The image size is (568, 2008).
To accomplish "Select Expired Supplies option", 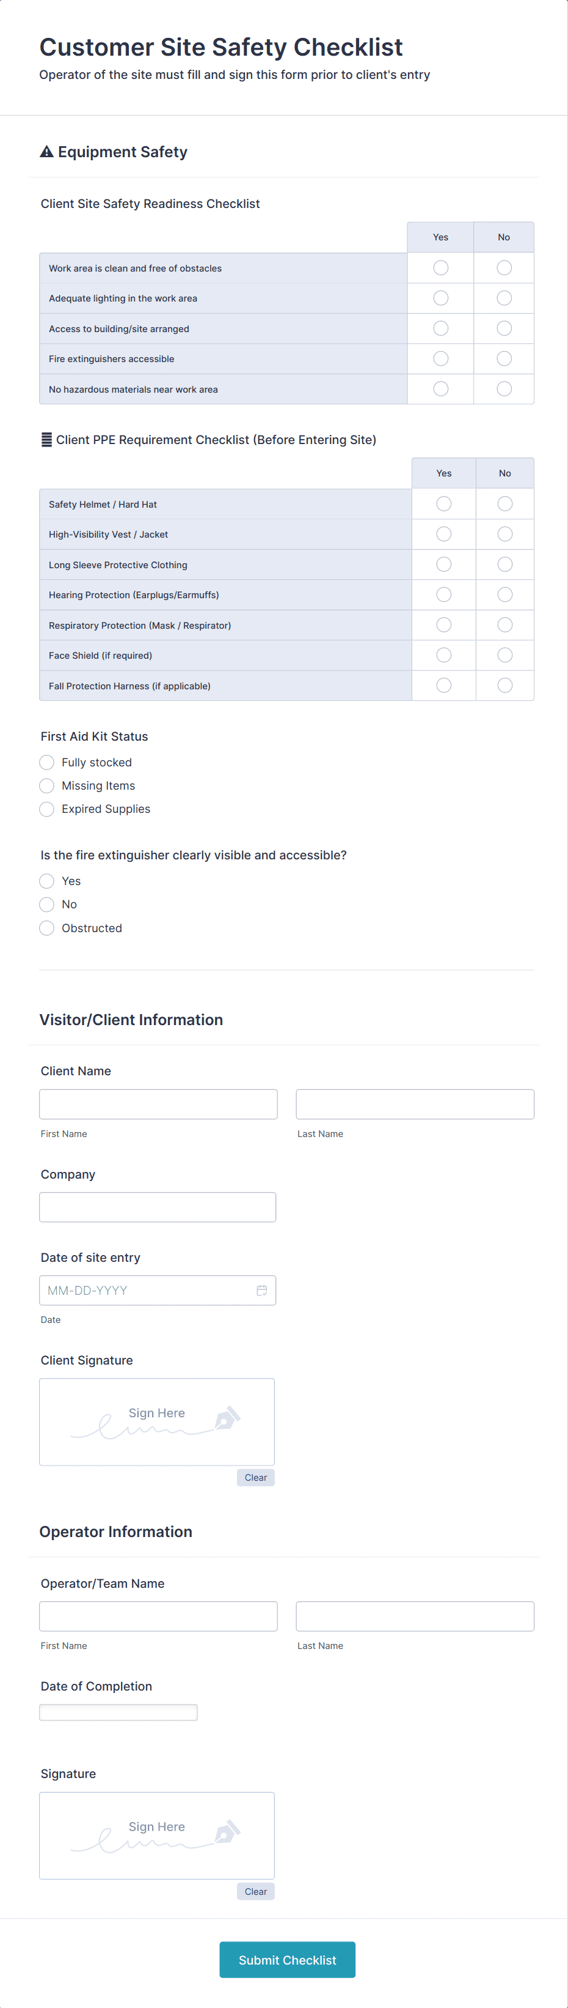I will pos(46,809).
